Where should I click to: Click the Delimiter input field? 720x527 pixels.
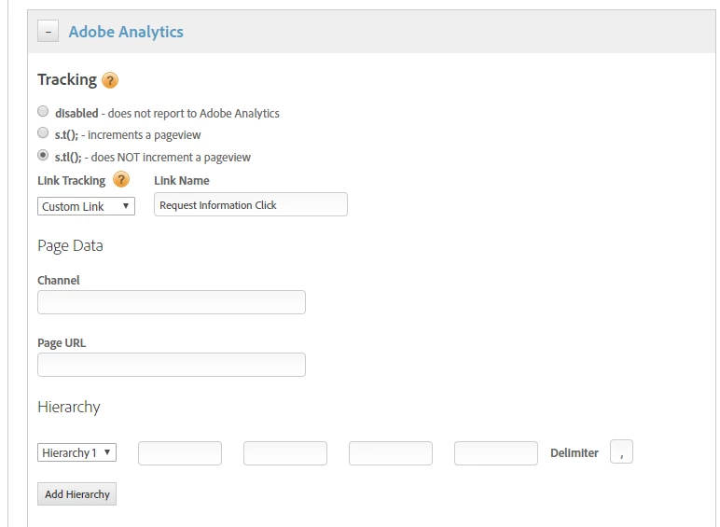coord(621,451)
